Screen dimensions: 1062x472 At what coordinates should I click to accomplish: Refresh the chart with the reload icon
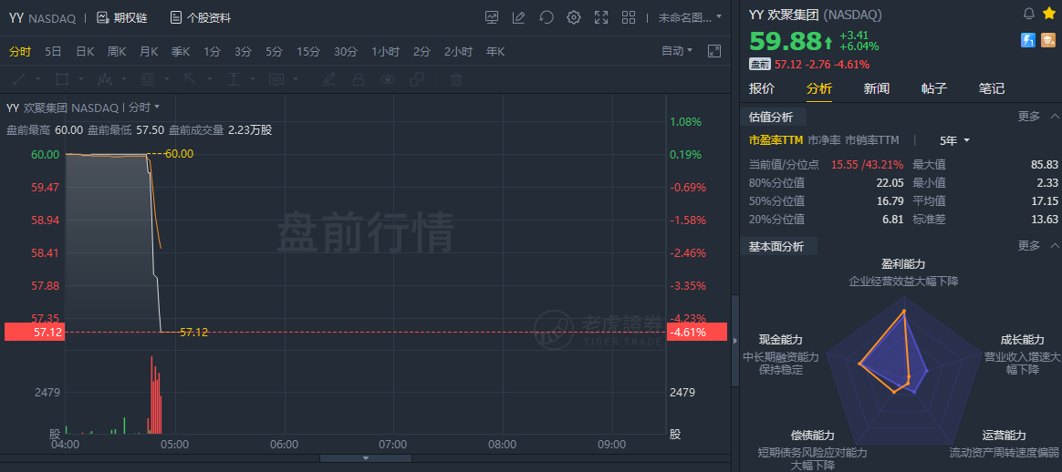pyautogui.click(x=547, y=17)
